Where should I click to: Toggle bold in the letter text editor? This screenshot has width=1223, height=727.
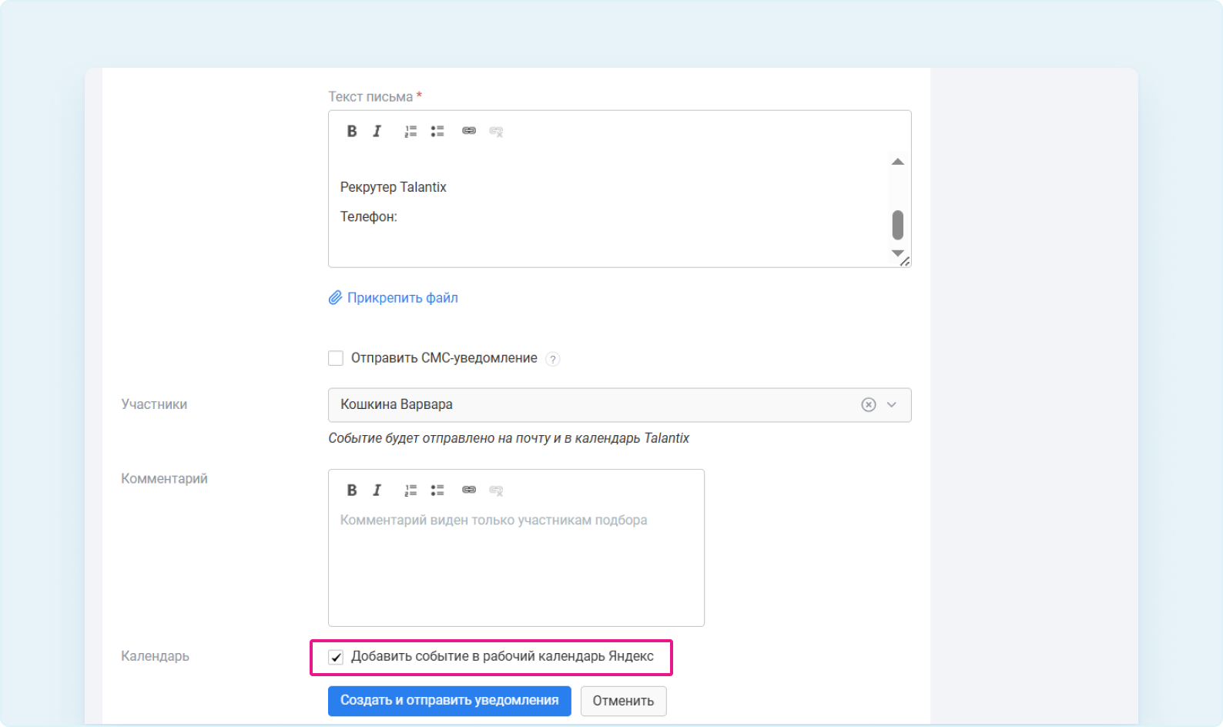point(352,131)
